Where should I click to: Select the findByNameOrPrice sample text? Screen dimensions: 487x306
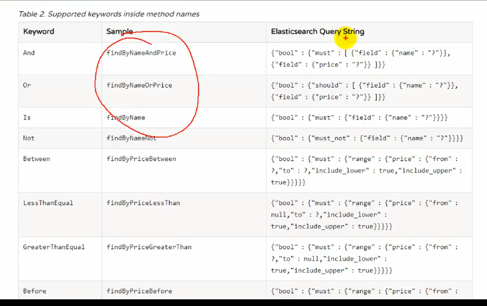(140, 85)
